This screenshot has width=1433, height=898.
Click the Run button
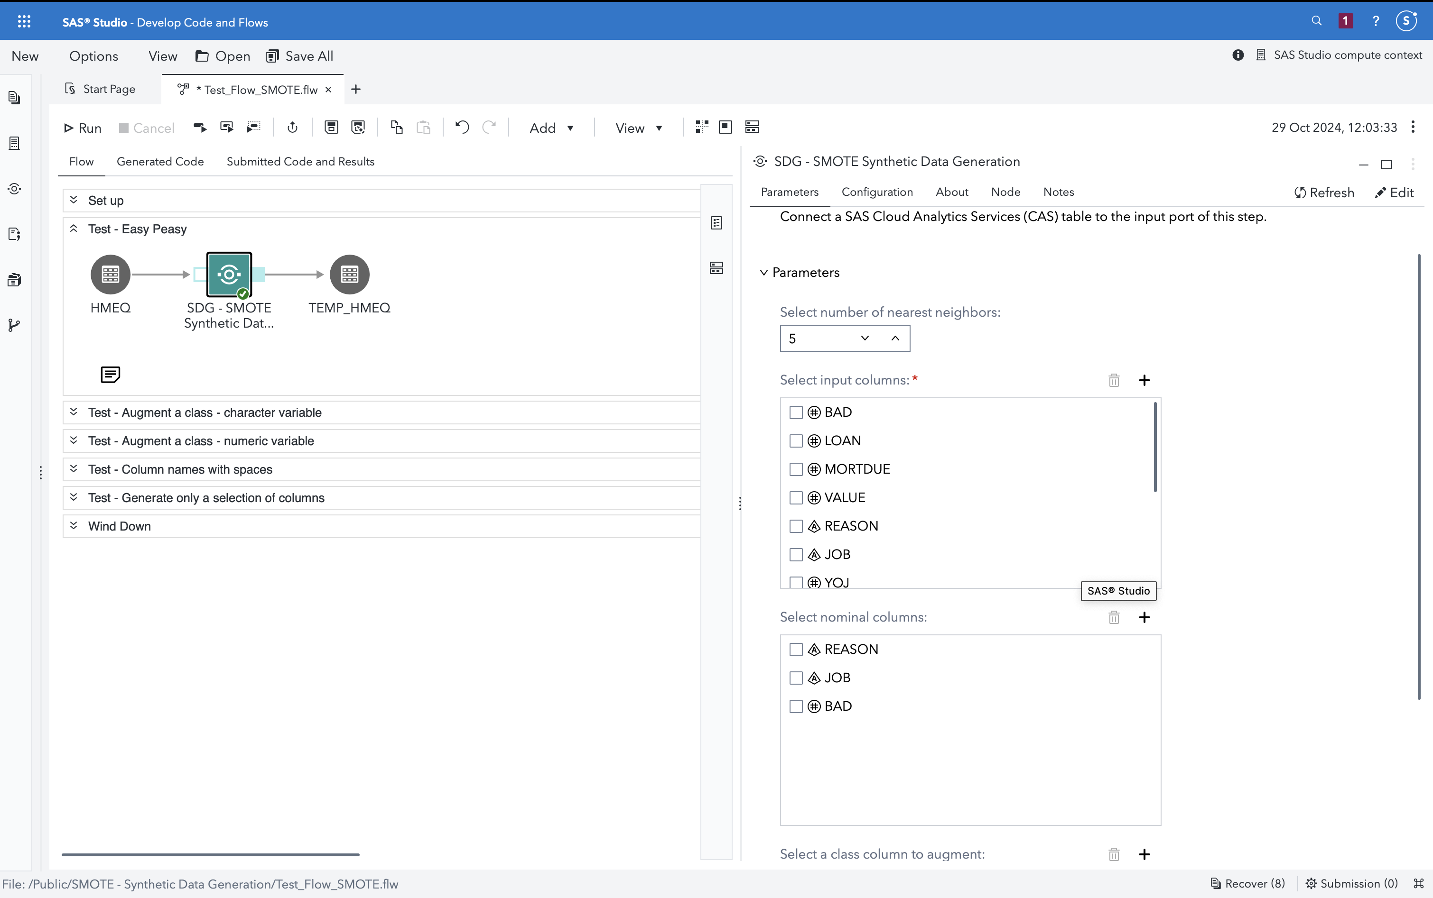[83, 128]
